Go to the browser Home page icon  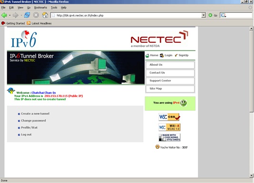click(x=45, y=15)
